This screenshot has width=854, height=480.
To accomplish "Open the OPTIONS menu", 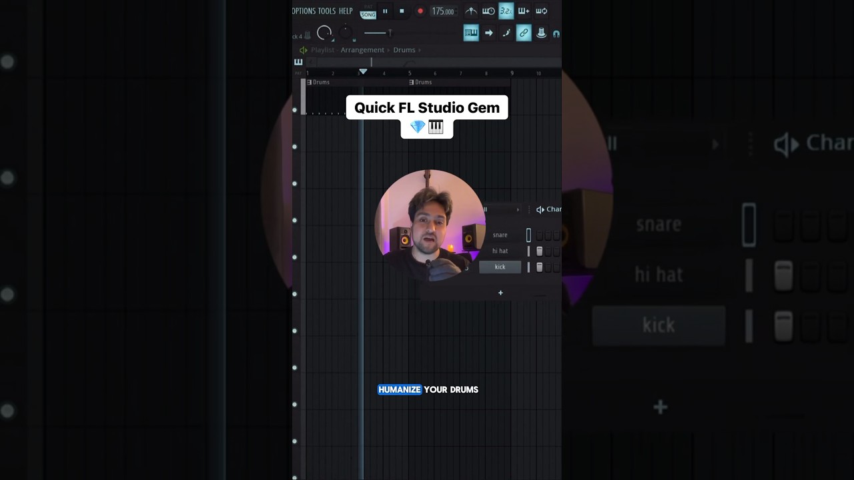I will 304,11.
